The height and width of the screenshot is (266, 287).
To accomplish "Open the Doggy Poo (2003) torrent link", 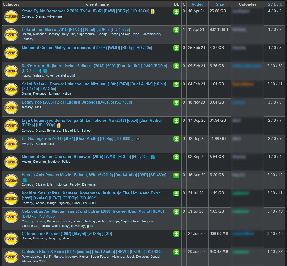I will point(77,102).
